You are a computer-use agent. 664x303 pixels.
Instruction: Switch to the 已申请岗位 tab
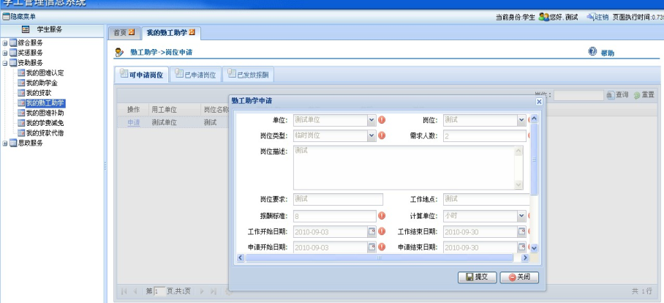click(195, 74)
